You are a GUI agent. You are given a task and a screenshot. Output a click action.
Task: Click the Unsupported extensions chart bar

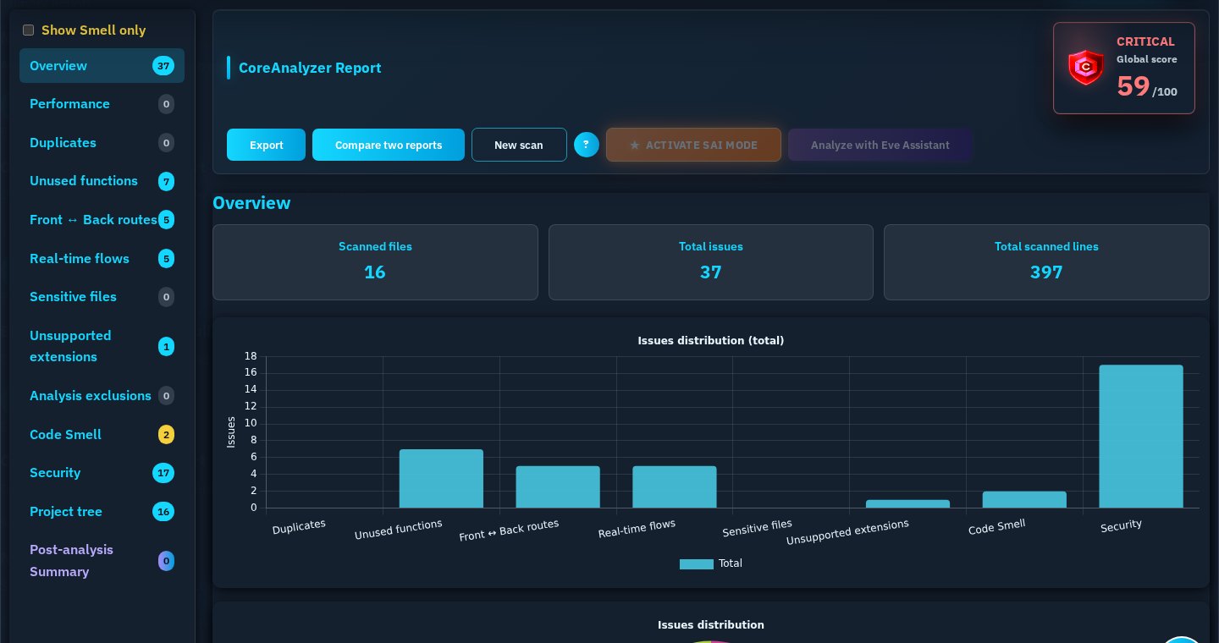pyautogui.click(x=907, y=504)
